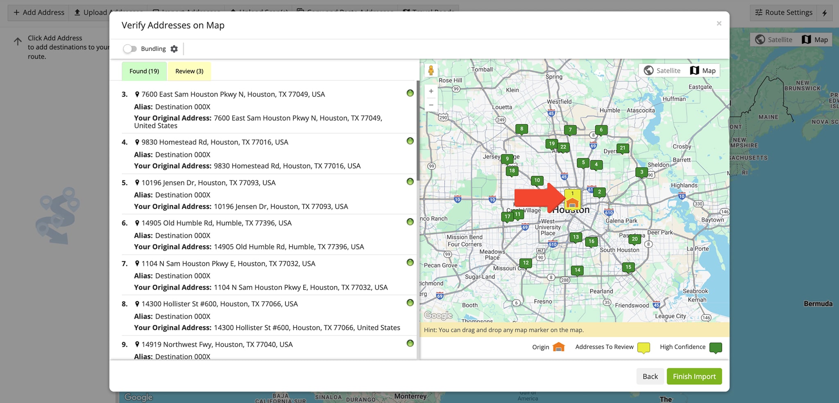Select green map marker 21
The width and height of the screenshot is (839, 403).
[x=623, y=149]
